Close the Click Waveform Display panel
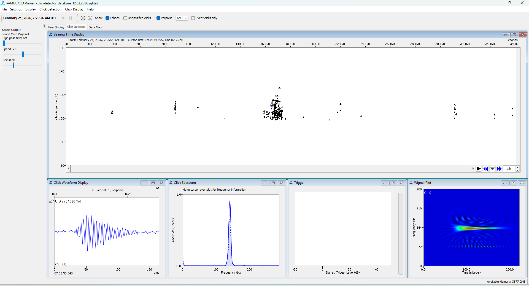This screenshot has height=286, width=529. click(161, 183)
